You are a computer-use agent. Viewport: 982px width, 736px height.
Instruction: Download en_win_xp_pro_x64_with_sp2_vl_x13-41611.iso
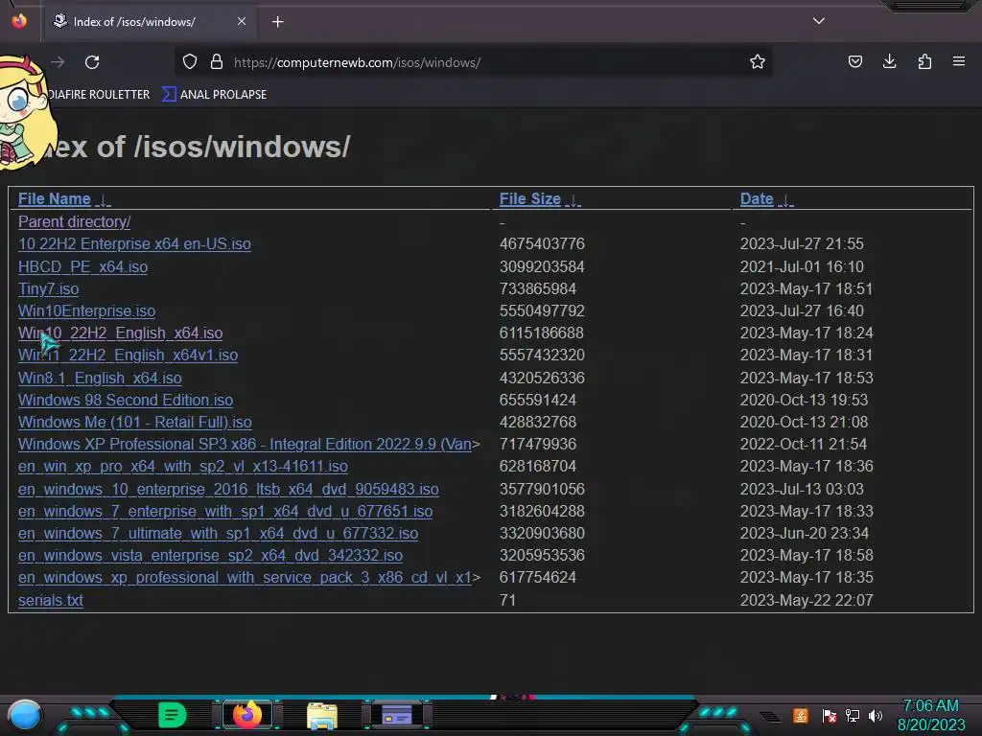click(183, 467)
